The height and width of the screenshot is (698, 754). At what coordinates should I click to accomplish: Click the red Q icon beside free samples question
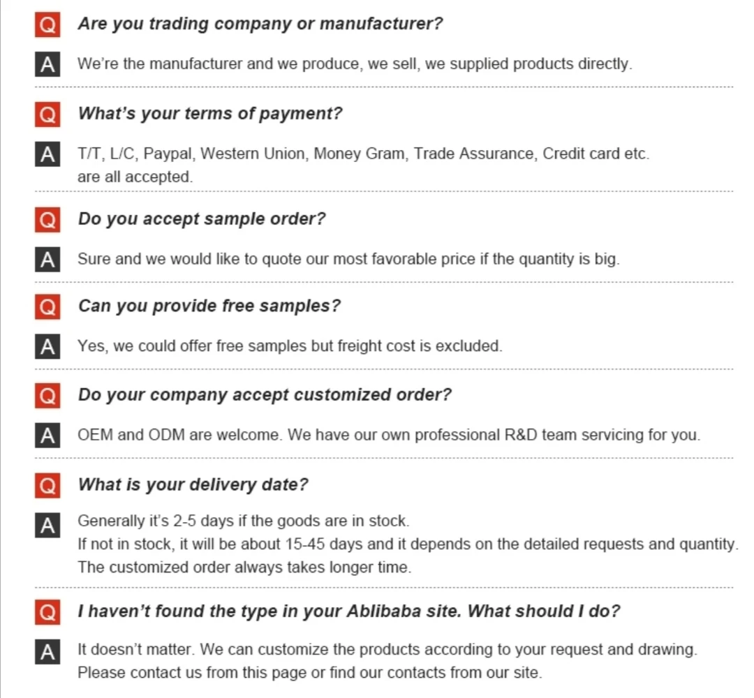click(x=47, y=307)
